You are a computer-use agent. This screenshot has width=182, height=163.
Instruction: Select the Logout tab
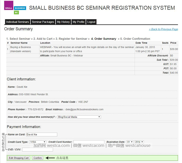pos(91,22)
